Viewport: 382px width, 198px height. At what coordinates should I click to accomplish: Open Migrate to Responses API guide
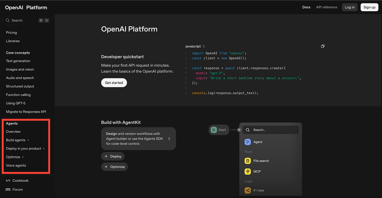tap(26, 112)
